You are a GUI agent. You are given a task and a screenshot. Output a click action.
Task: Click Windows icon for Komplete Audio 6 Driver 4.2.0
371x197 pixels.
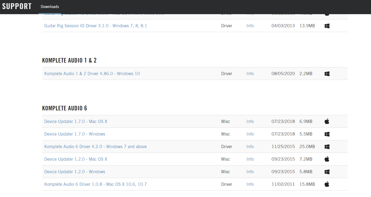(x=327, y=147)
